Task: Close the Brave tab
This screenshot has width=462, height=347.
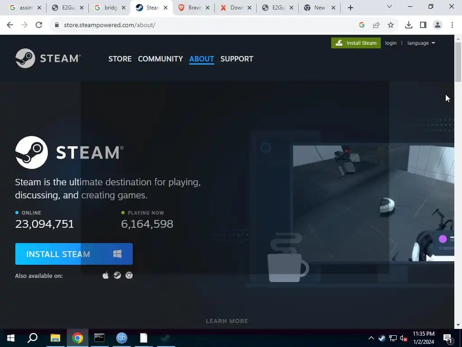Action: pyautogui.click(x=208, y=8)
